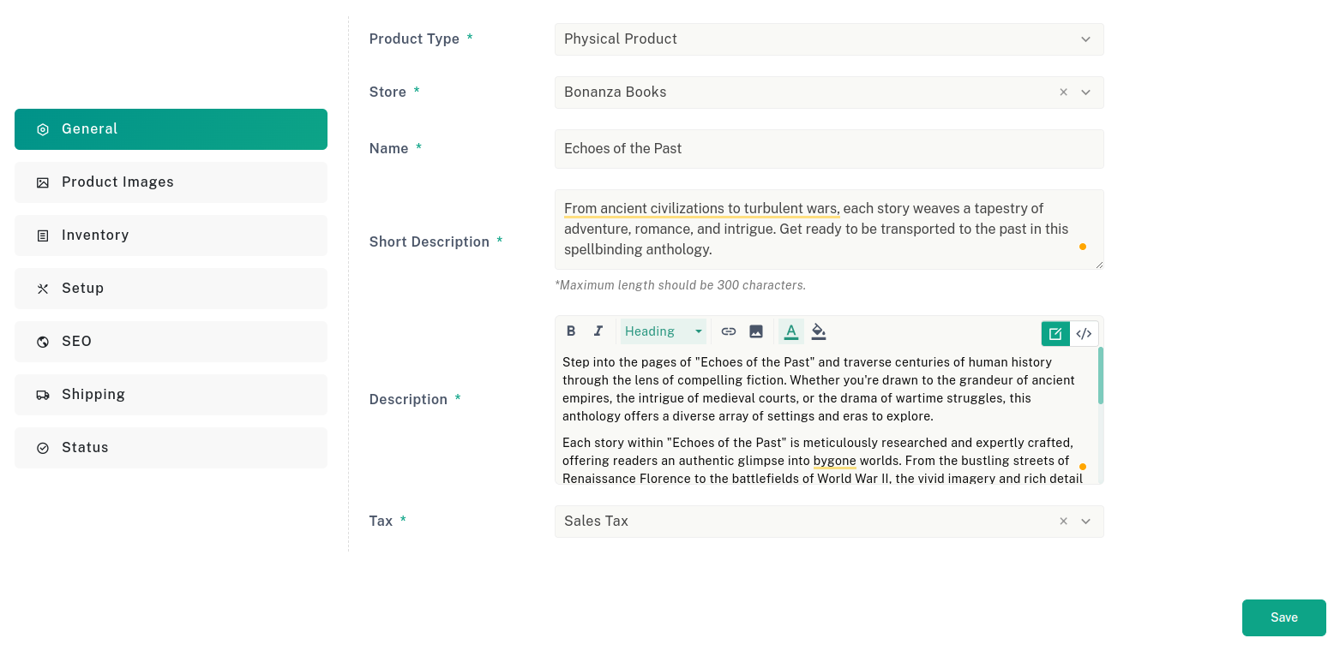This screenshot has width=1340, height=650.
Task: Open the Shipping section
Action: pyautogui.click(x=171, y=395)
